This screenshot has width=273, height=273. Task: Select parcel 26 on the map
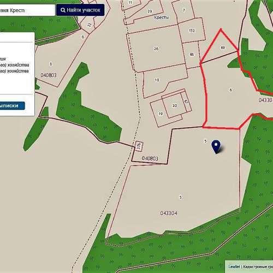156,49
